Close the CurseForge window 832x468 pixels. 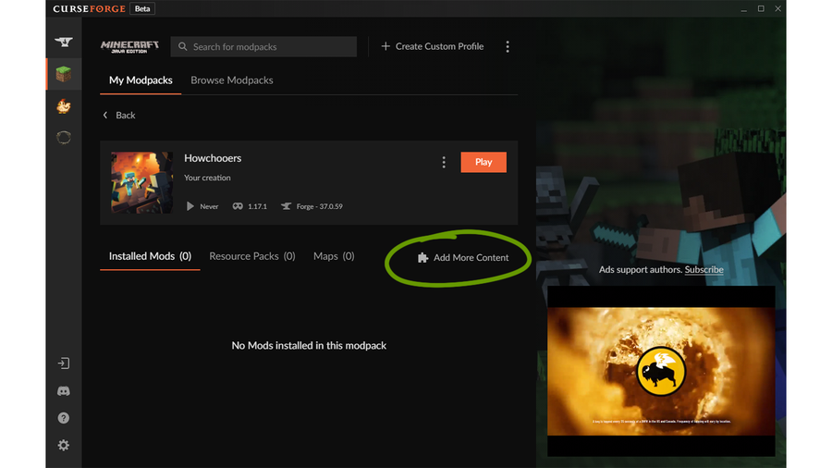(777, 8)
